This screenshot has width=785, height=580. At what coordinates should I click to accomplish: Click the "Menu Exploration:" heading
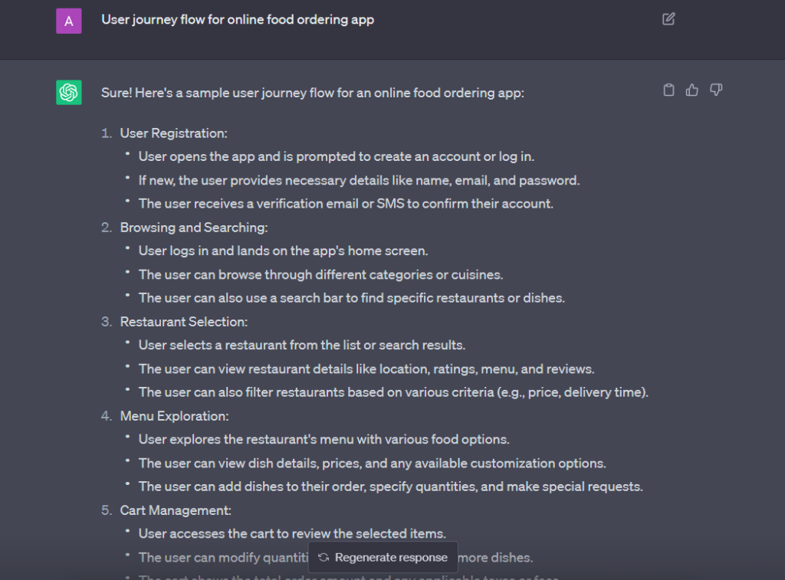(174, 416)
